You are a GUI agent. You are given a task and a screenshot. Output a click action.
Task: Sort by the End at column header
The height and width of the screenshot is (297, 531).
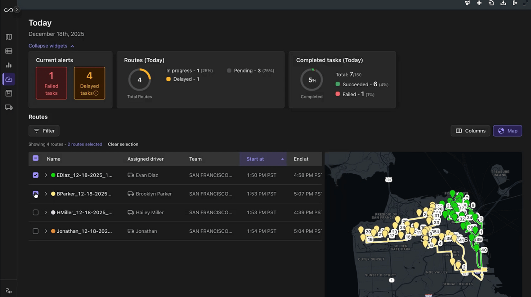301,159
